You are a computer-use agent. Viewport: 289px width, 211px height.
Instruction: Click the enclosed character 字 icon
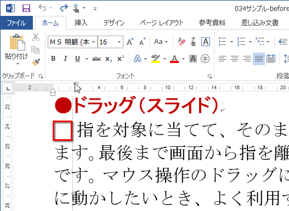click(205, 59)
